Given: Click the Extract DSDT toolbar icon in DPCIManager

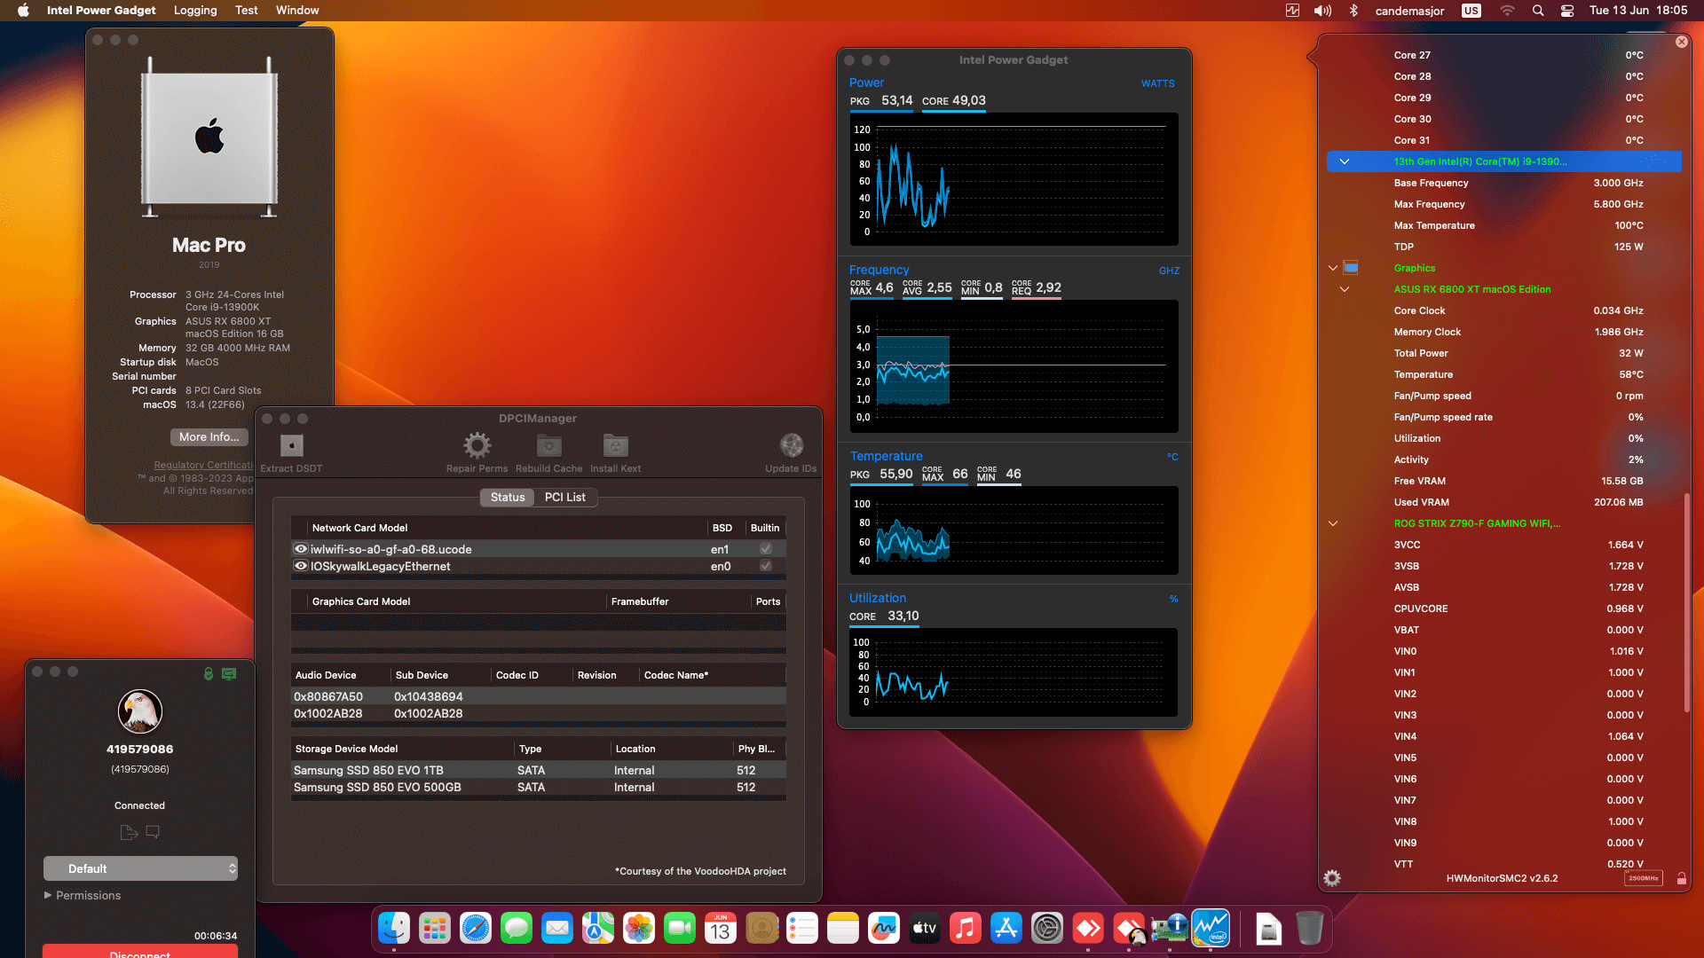Looking at the screenshot, I should click(x=291, y=446).
